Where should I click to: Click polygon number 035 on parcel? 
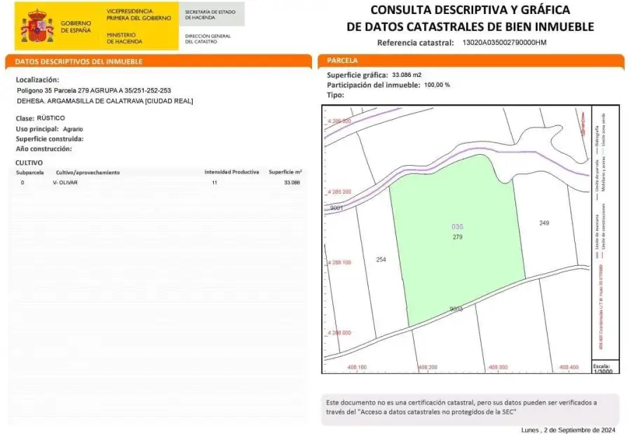tap(458, 227)
